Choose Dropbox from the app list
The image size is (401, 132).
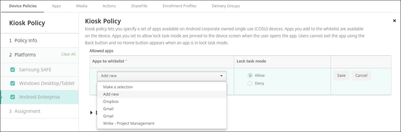point(111,102)
